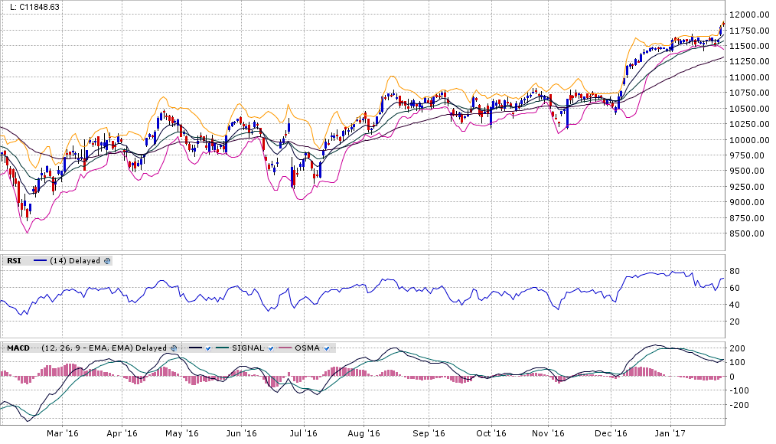Toggle the MACD line visibility checkbox

pyautogui.click(x=207, y=348)
